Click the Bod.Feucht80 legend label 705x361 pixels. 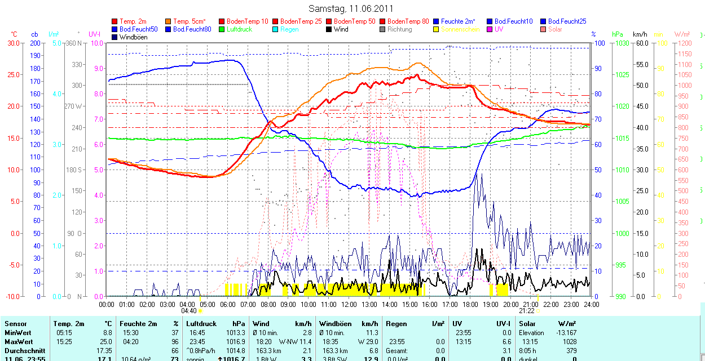[192, 29]
